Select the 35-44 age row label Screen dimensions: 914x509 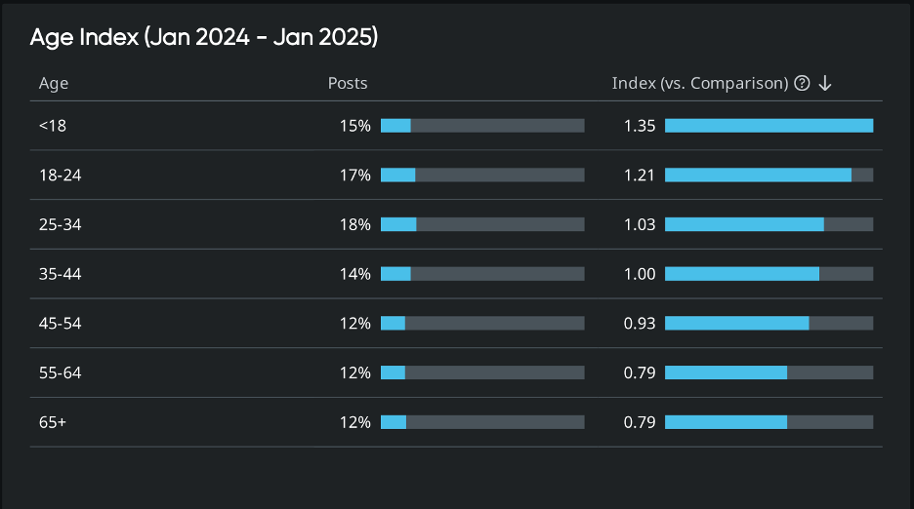pyautogui.click(x=60, y=274)
